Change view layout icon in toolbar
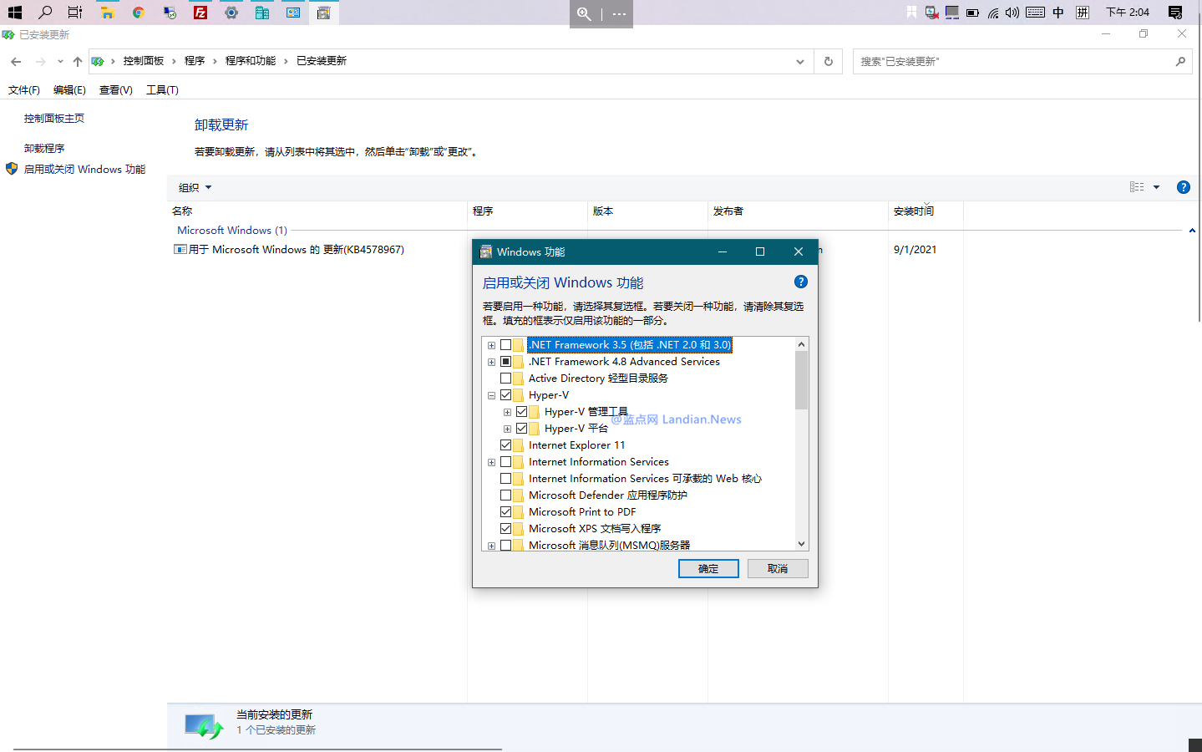Viewport: 1202px width, 752px height. pyautogui.click(x=1137, y=187)
